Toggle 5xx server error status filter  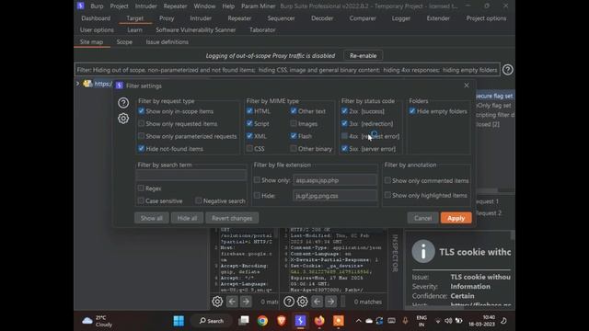(x=344, y=149)
